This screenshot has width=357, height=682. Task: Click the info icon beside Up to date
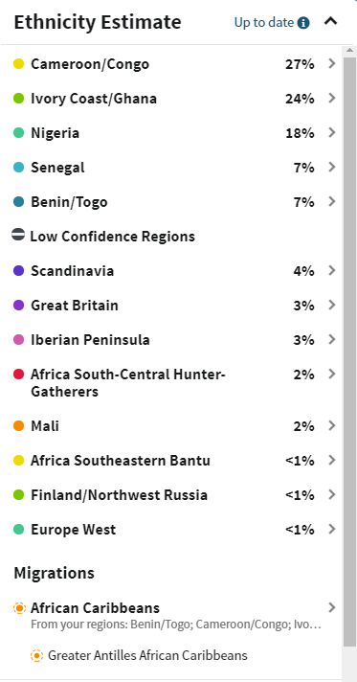303,23
